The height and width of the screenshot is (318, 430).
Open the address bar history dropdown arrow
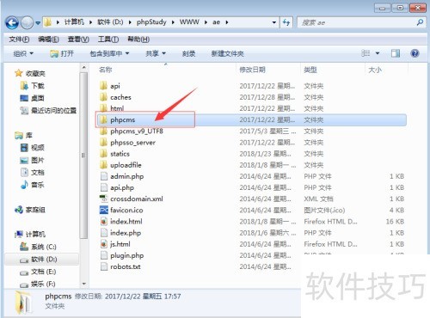click(274, 22)
